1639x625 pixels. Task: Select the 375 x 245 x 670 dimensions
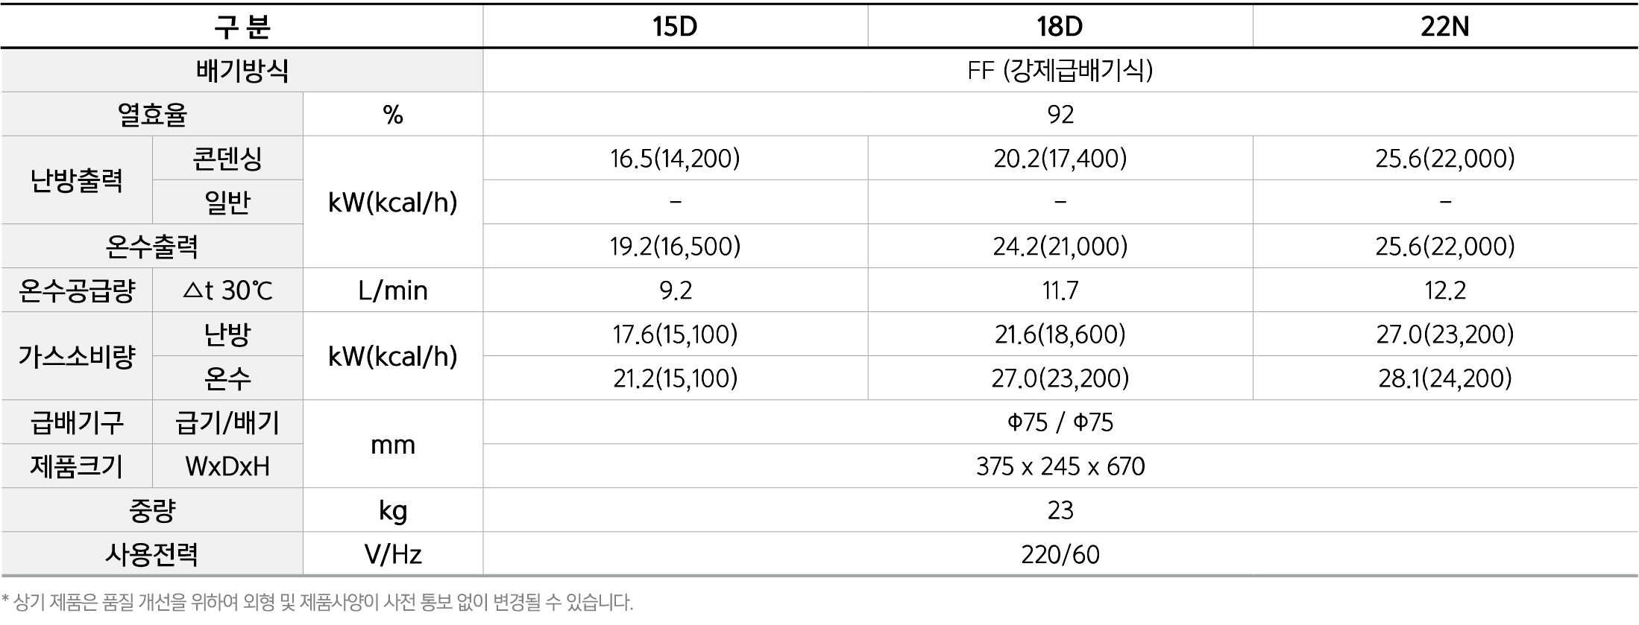[1060, 466]
